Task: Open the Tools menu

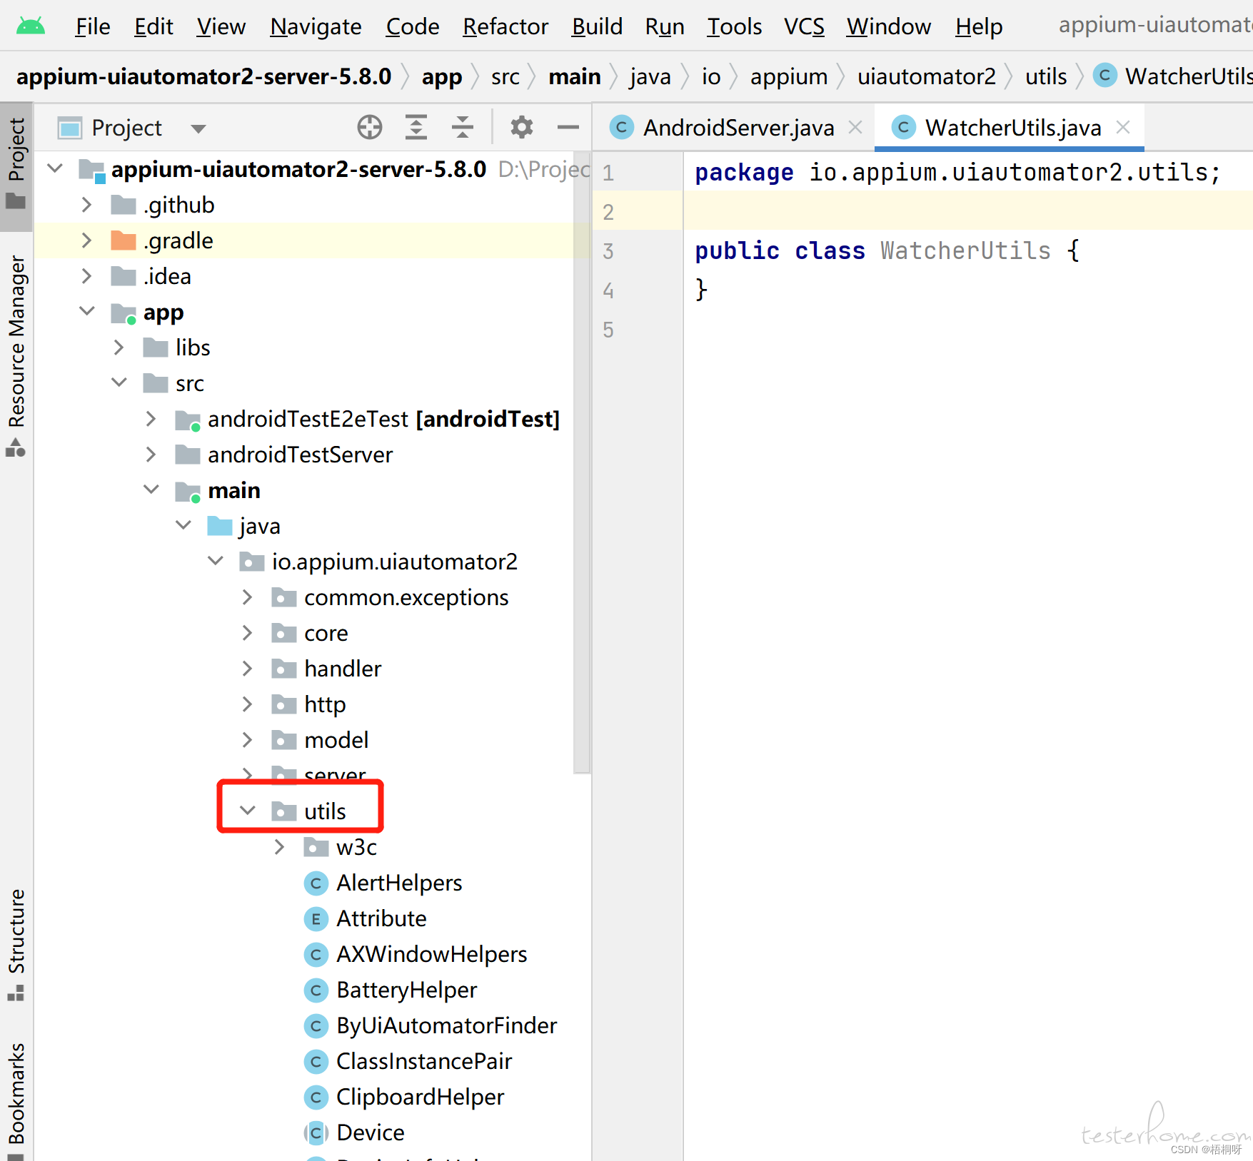Action: coord(734,26)
